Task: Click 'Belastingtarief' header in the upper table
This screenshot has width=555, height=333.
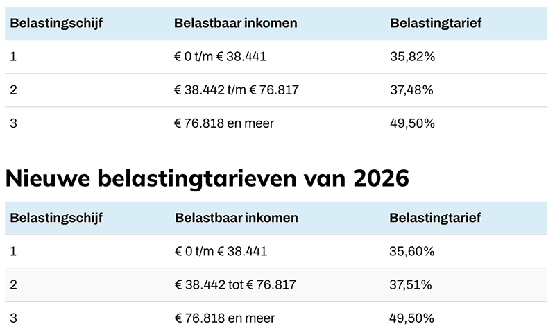Action: pos(436,23)
